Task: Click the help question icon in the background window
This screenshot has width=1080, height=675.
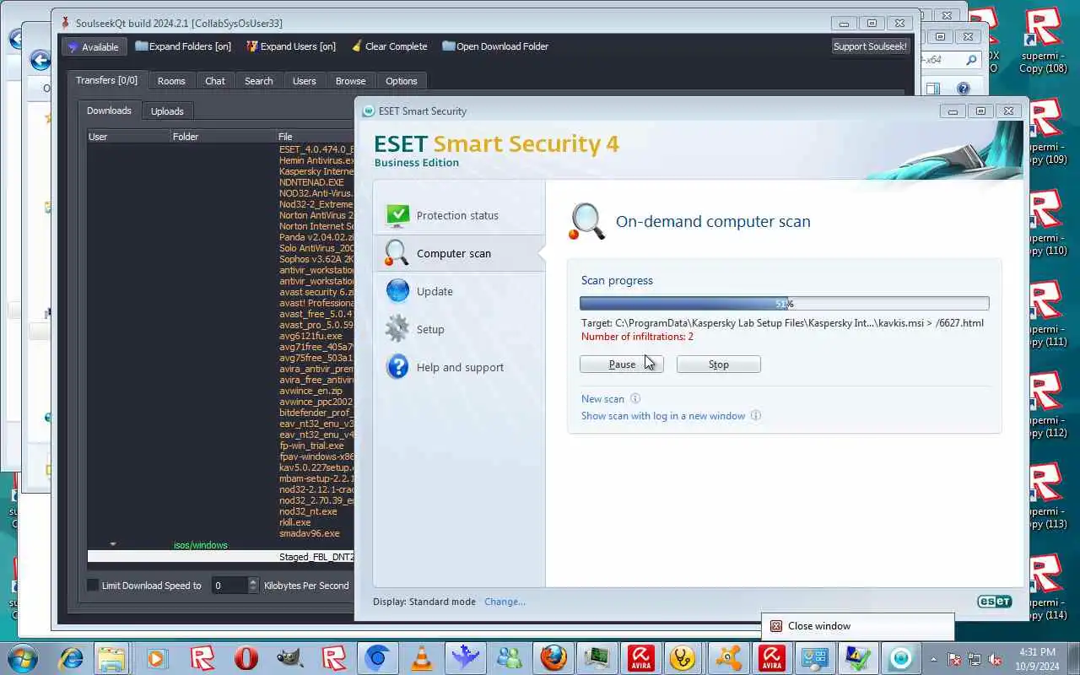Action: [x=964, y=88]
